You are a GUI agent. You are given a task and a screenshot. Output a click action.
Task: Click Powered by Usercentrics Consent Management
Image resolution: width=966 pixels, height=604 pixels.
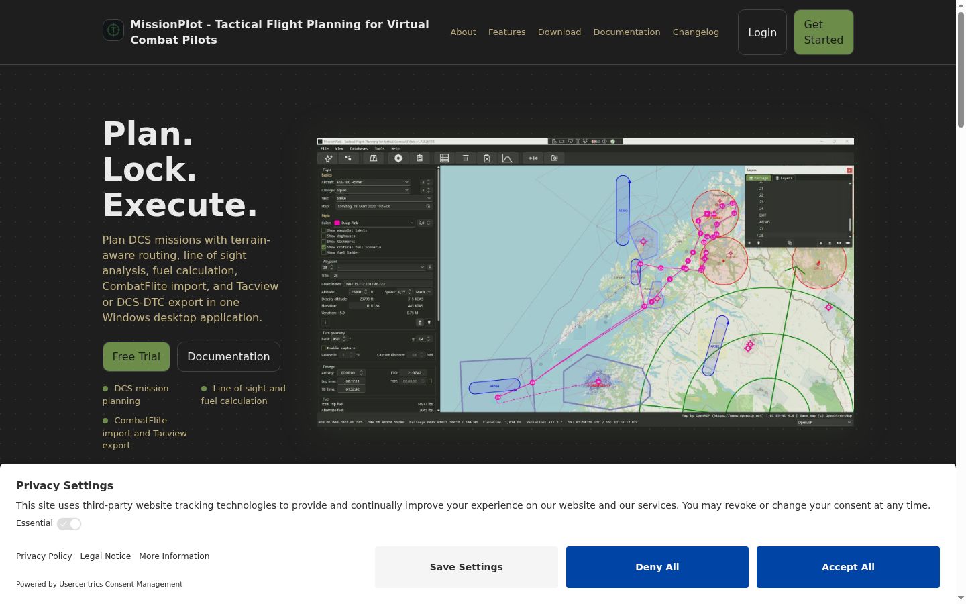pyautogui.click(x=99, y=584)
